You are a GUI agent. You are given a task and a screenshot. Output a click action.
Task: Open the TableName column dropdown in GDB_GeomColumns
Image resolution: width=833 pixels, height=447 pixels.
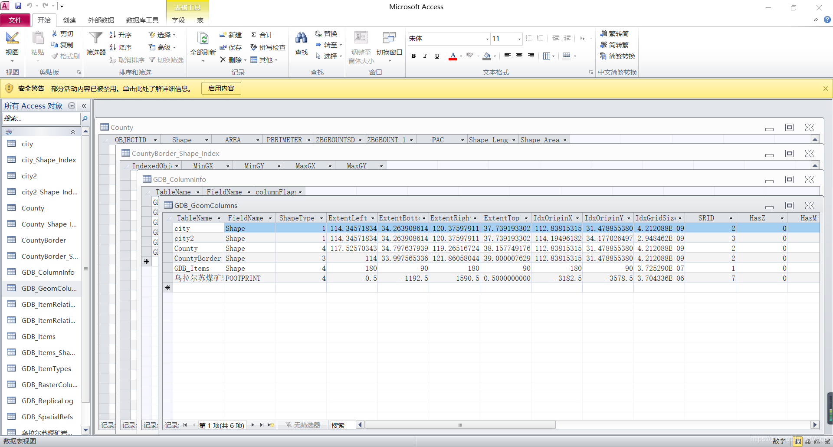(219, 218)
